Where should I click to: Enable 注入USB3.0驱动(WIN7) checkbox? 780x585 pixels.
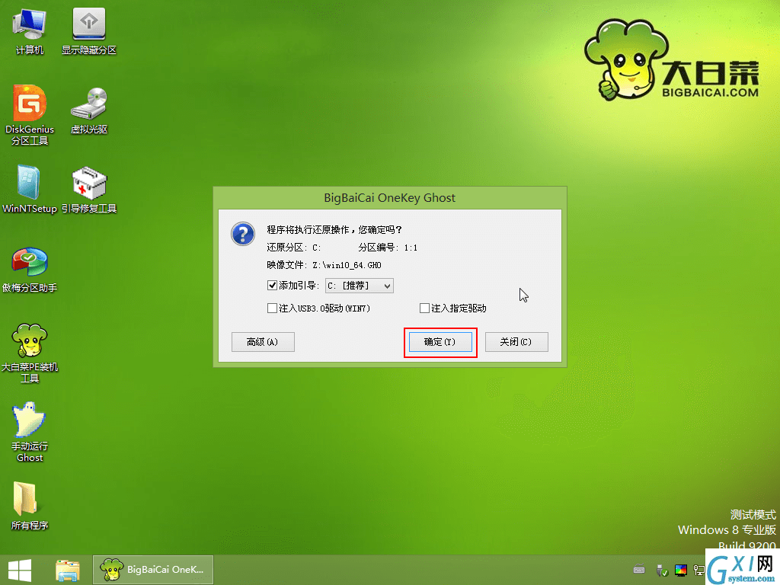272,308
